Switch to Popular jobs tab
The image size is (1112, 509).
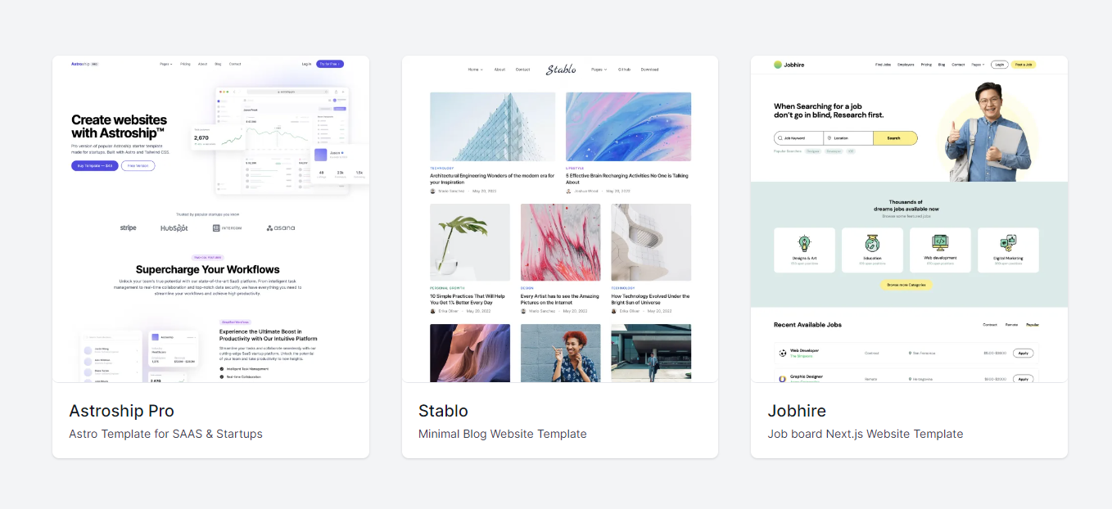click(x=1033, y=325)
